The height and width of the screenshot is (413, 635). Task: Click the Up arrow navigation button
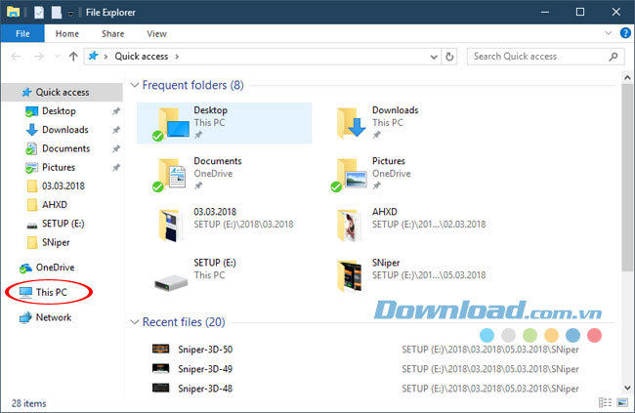[74, 57]
